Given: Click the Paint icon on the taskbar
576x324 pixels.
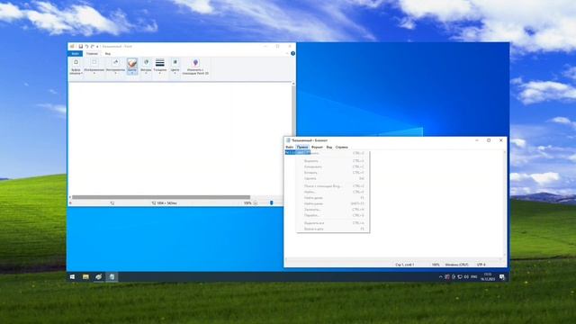Looking at the screenshot, I should tap(98, 277).
